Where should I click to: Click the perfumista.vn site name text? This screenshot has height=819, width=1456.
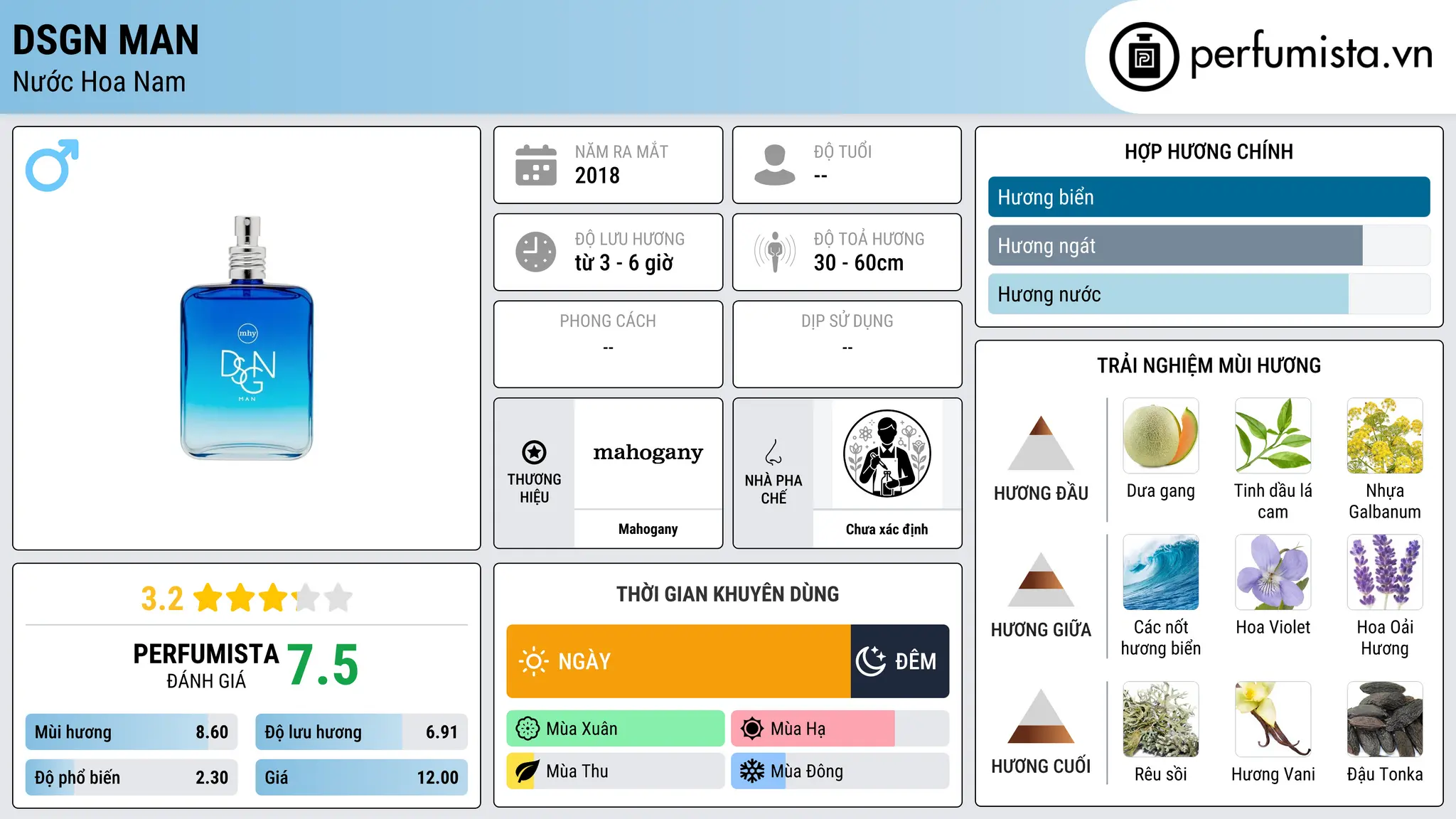1311,54
